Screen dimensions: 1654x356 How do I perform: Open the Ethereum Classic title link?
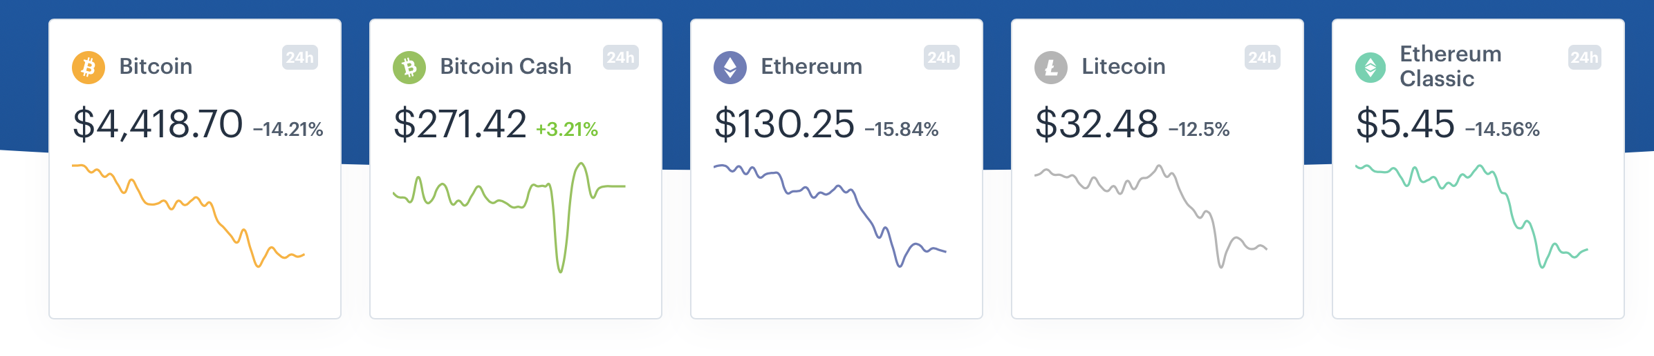[x=1450, y=66]
